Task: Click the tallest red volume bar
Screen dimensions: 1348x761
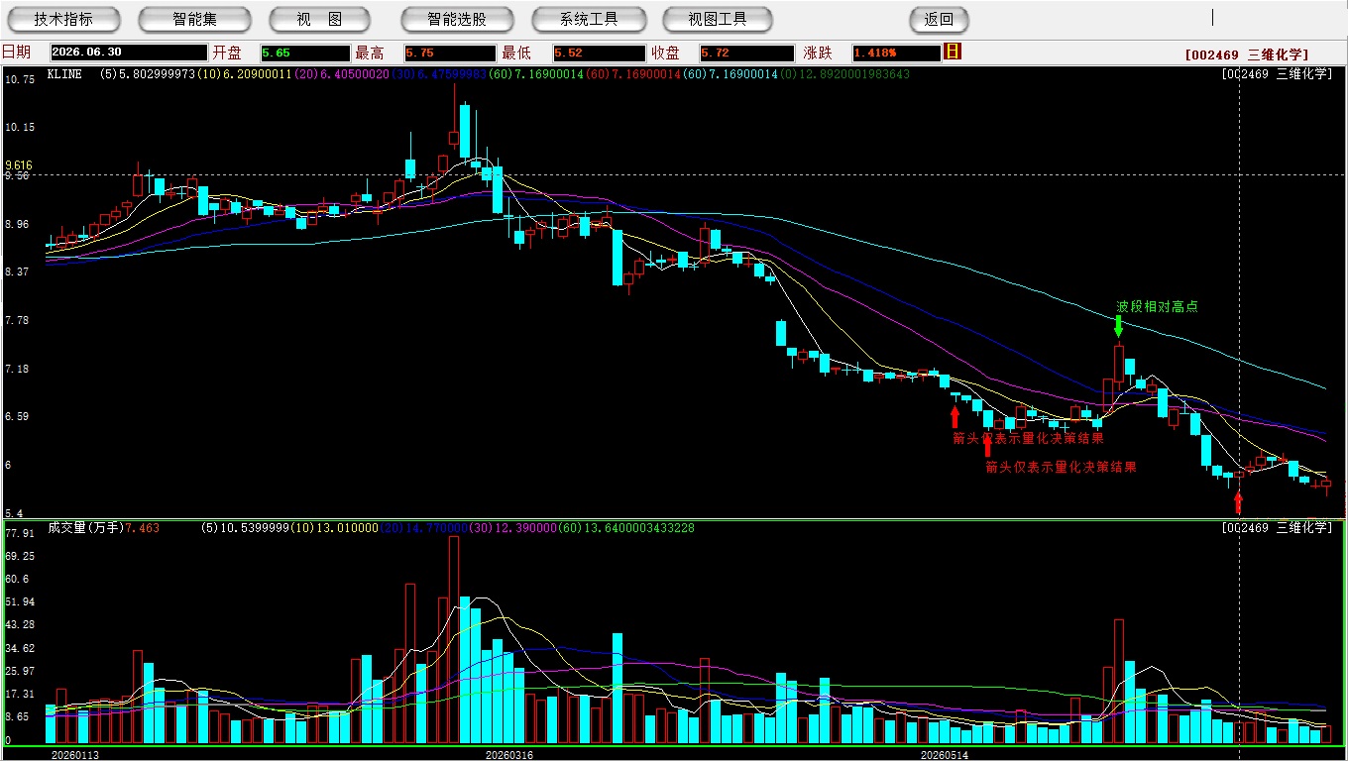Action: 454,640
